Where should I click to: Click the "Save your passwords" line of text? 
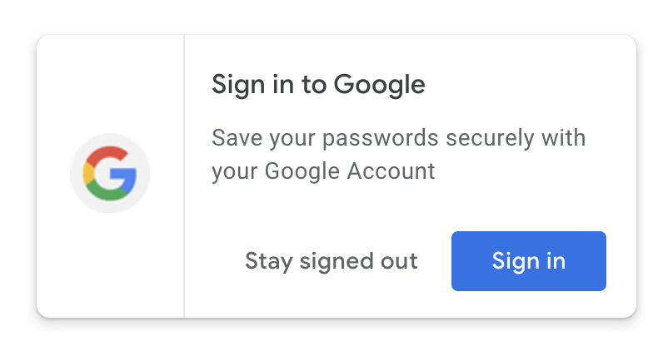[398, 137]
